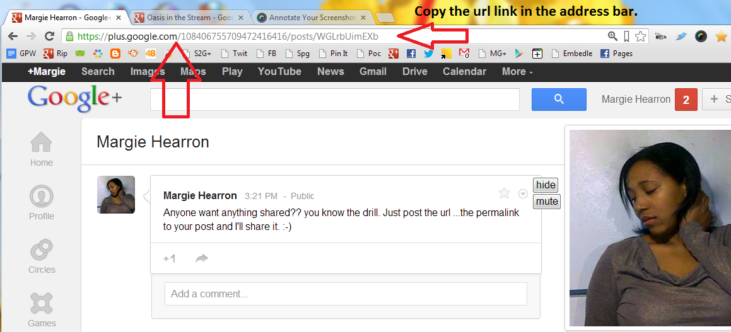Open Profile in the Google+ sidebar
The height and width of the screenshot is (332, 731).
pyautogui.click(x=42, y=203)
